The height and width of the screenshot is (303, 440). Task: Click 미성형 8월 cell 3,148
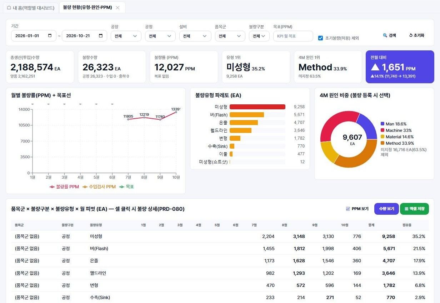[299, 236]
